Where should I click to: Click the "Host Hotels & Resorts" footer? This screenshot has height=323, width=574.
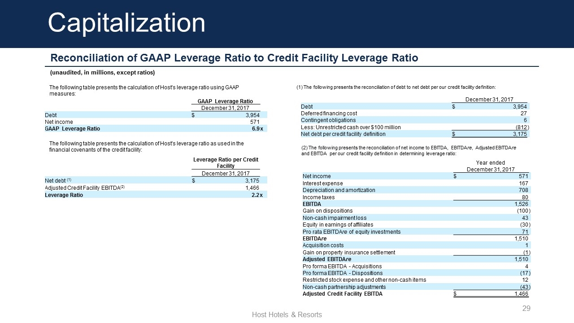287,315
